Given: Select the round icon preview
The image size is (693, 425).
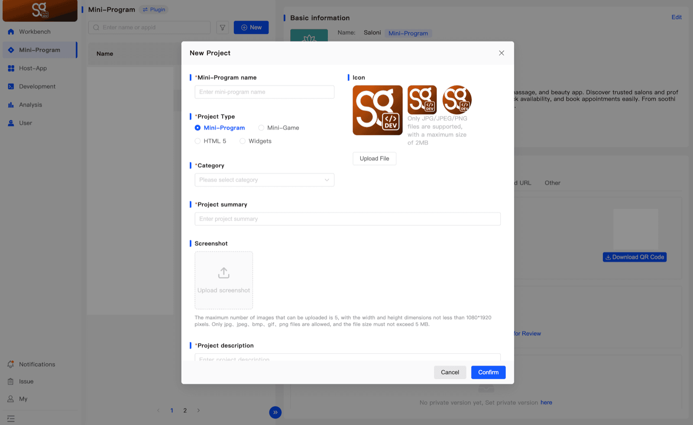Looking at the screenshot, I should point(457,99).
